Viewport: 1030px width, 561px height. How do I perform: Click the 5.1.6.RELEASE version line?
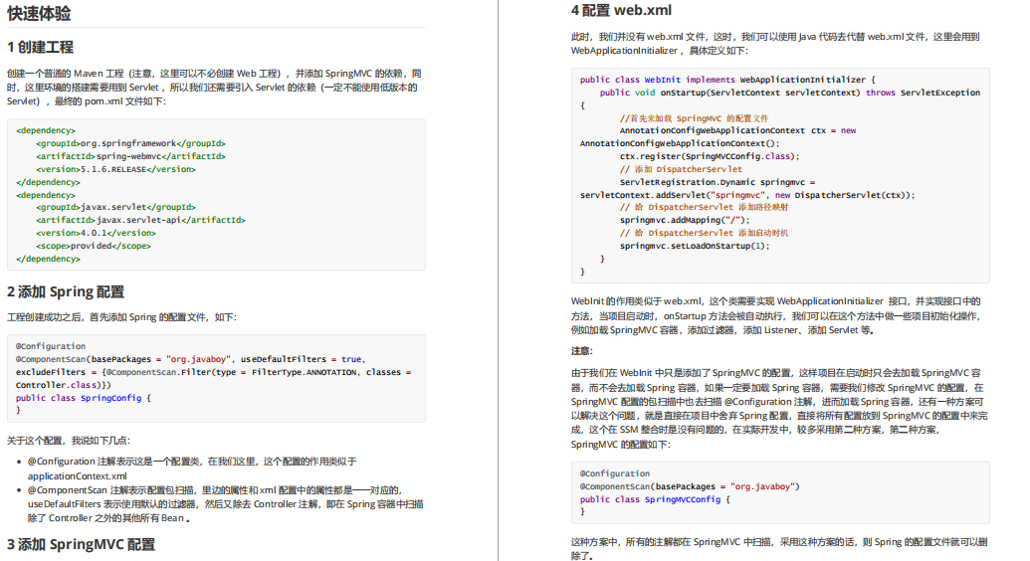115,169
